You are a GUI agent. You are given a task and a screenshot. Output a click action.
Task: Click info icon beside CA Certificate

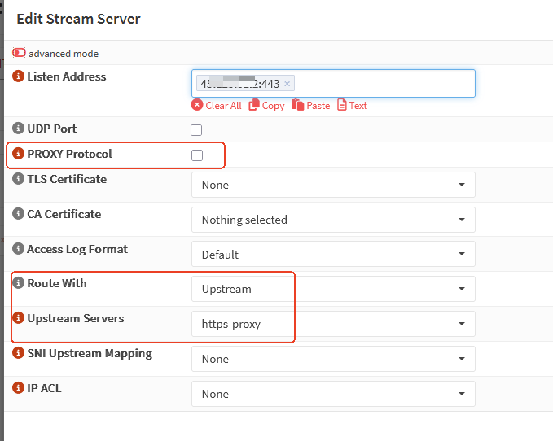pyautogui.click(x=19, y=214)
